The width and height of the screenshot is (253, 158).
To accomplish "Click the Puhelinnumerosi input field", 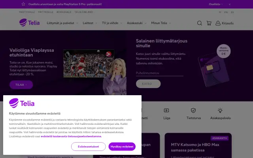I will pyautogui.click(x=160, y=73).
